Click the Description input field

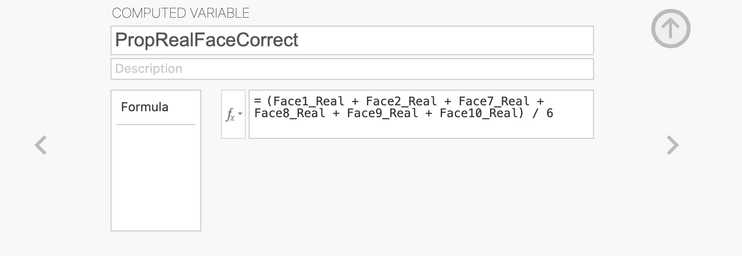[352, 69]
